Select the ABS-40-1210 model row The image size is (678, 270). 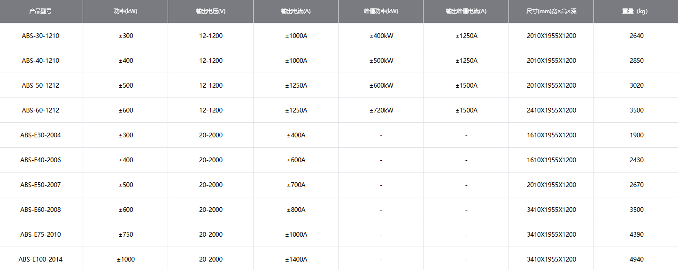pyautogui.click(x=40, y=60)
